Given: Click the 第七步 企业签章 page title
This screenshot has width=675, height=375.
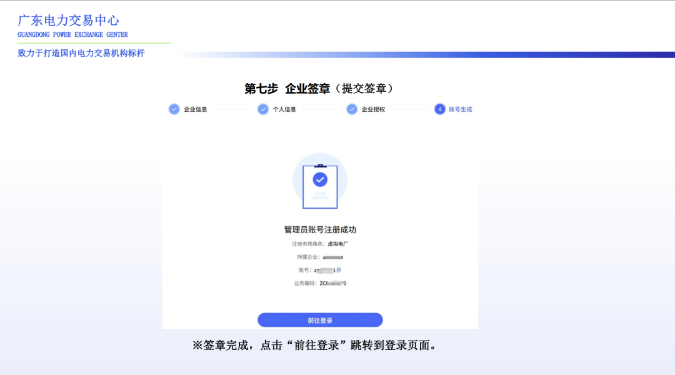Looking at the screenshot, I should [x=320, y=87].
